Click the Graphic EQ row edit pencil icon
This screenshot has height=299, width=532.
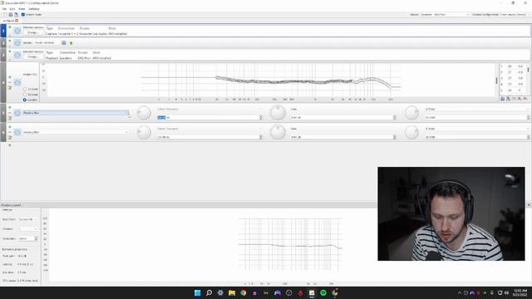click(x=10, y=88)
